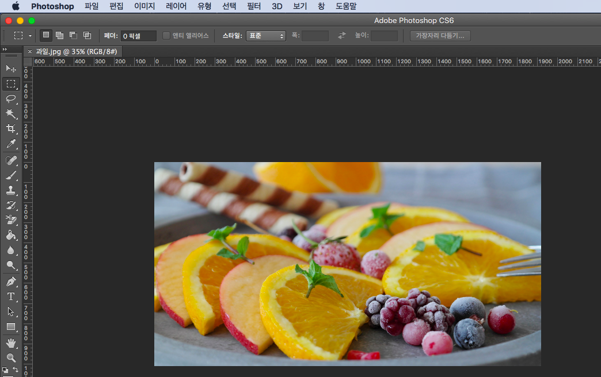The height and width of the screenshot is (377, 601).
Task: Select the Move tool
Action: pyautogui.click(x=11, y=68)
